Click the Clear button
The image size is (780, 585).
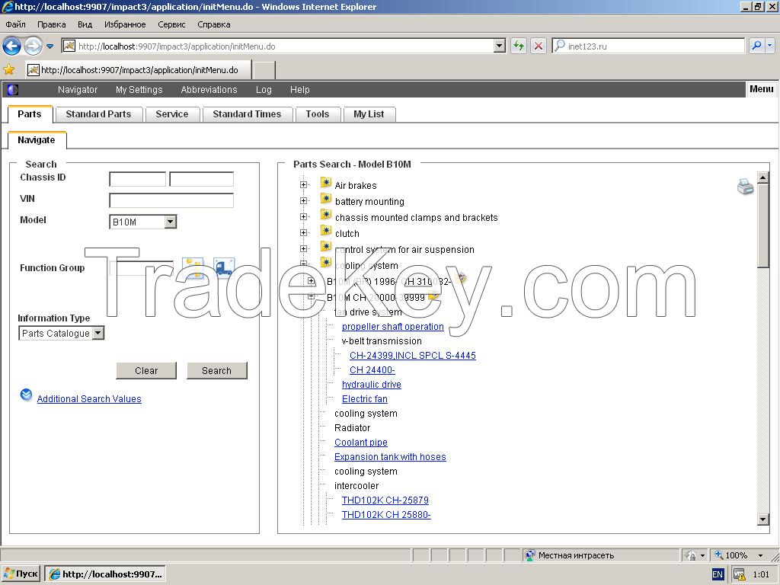tap(146, 371)
